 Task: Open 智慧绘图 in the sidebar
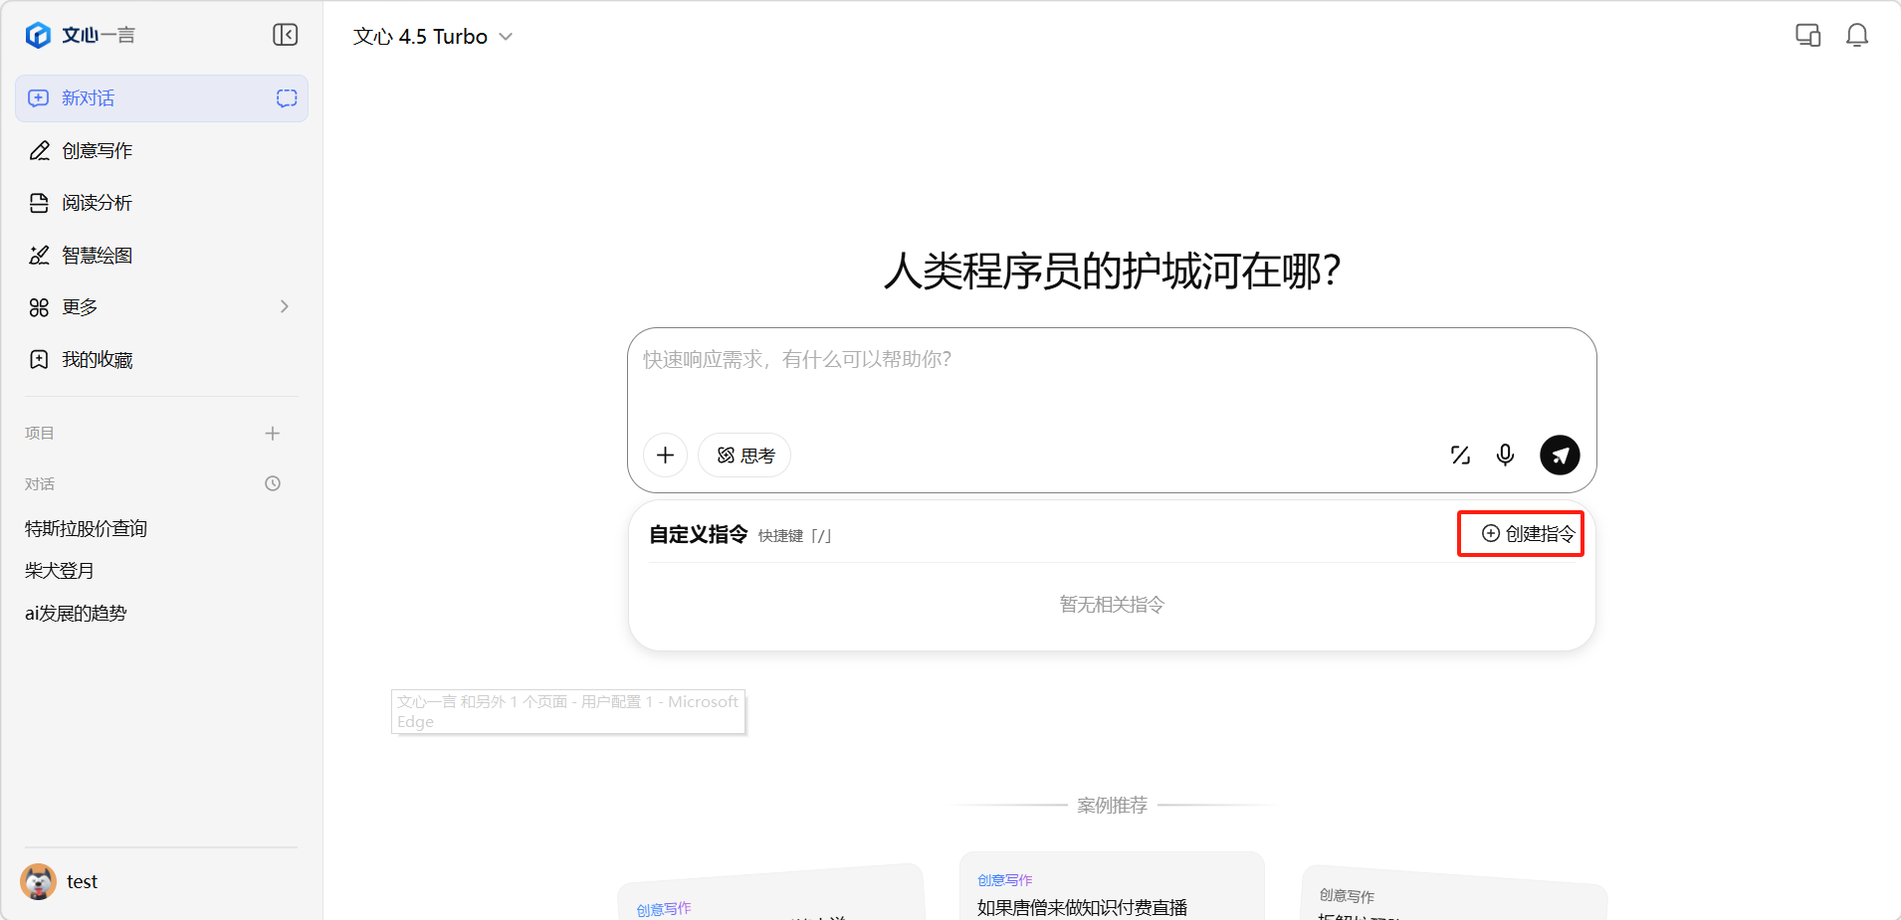click(97, 256)
